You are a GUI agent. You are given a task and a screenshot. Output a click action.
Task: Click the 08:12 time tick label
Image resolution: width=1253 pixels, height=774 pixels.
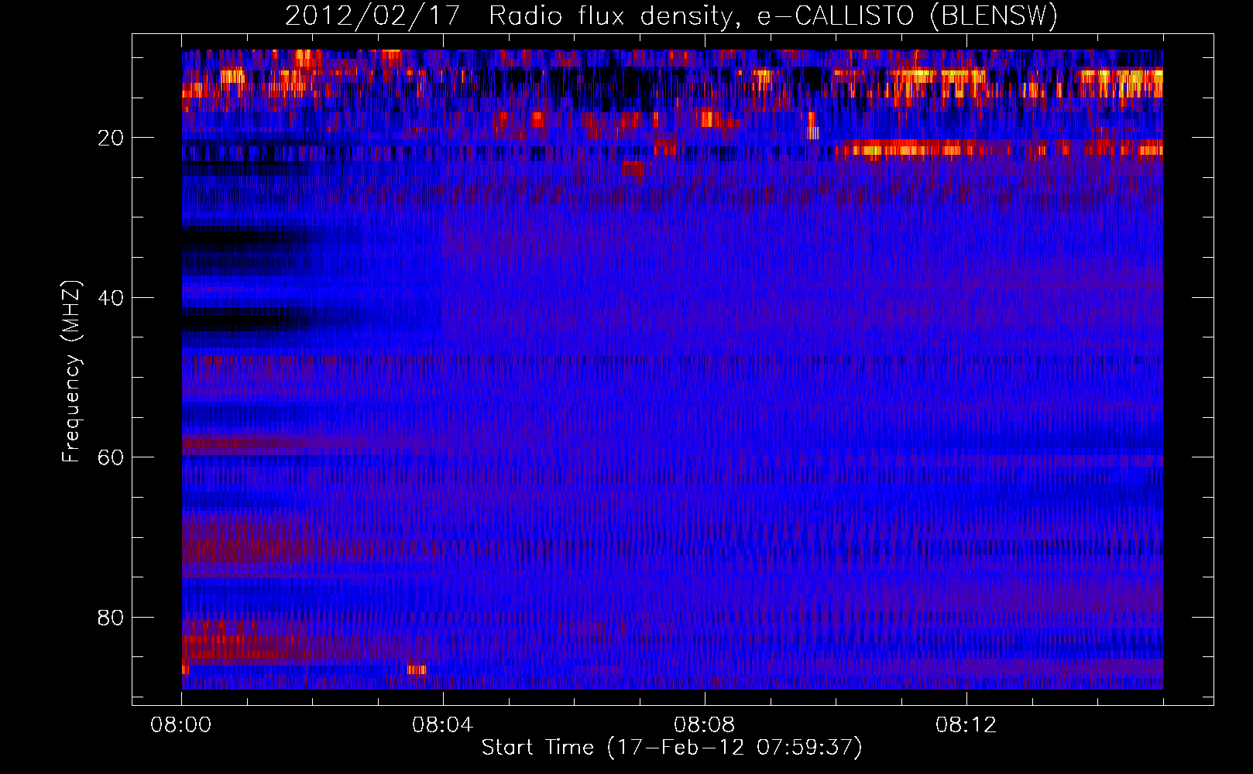pos(966,725)
